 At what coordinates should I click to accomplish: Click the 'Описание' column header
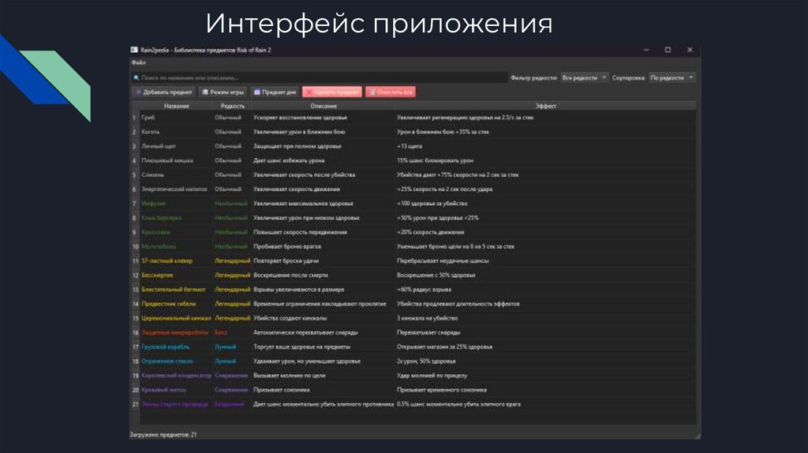[324, 106]
